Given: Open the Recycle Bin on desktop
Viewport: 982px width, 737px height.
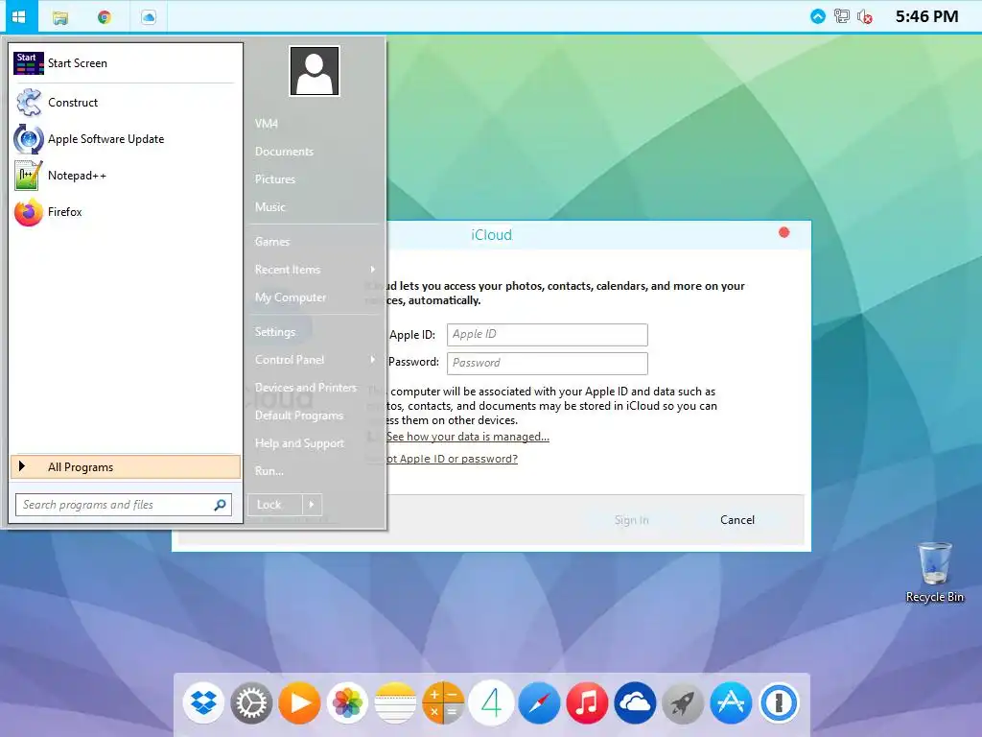Looking at the screenshot, I should tap(934, 572).
